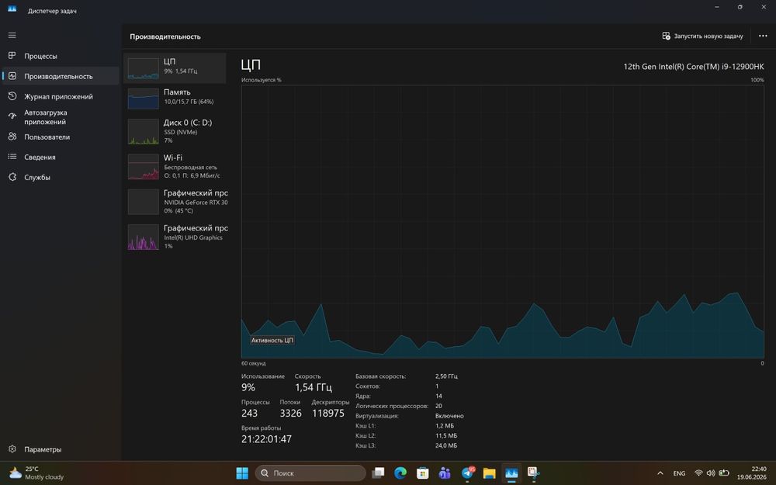The width and height of the screenshot is (776, 485).
Task: Select Intel(R) UHD Graphics item
Action: tap(175, 237)
